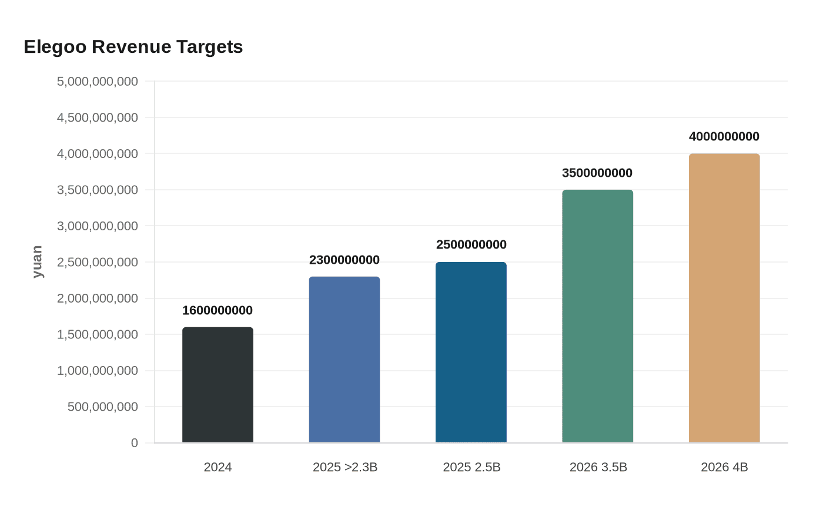Click the chart title Elegoo Revenue Targets
Screen dimensions: 823x517
[133, 46]
